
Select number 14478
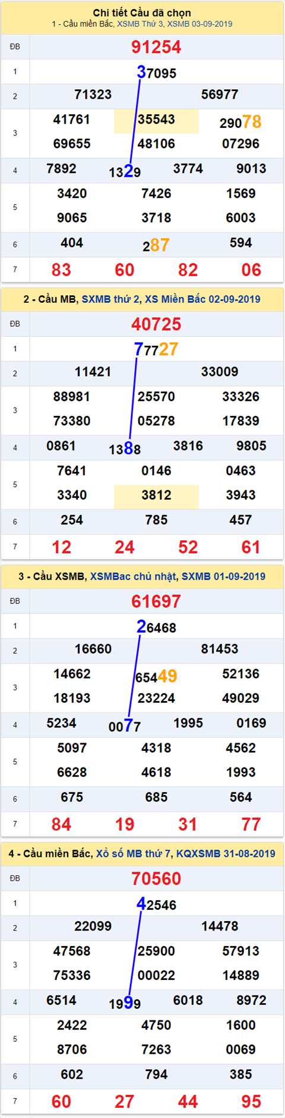(220, 926)
